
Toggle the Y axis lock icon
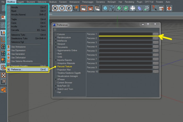click(x=62, y=8)
